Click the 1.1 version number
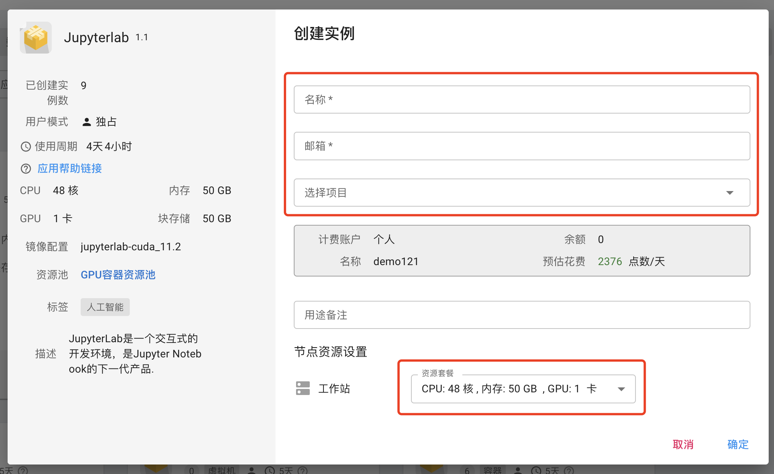This screenshot has width=774, height=474. pos(142,37)
